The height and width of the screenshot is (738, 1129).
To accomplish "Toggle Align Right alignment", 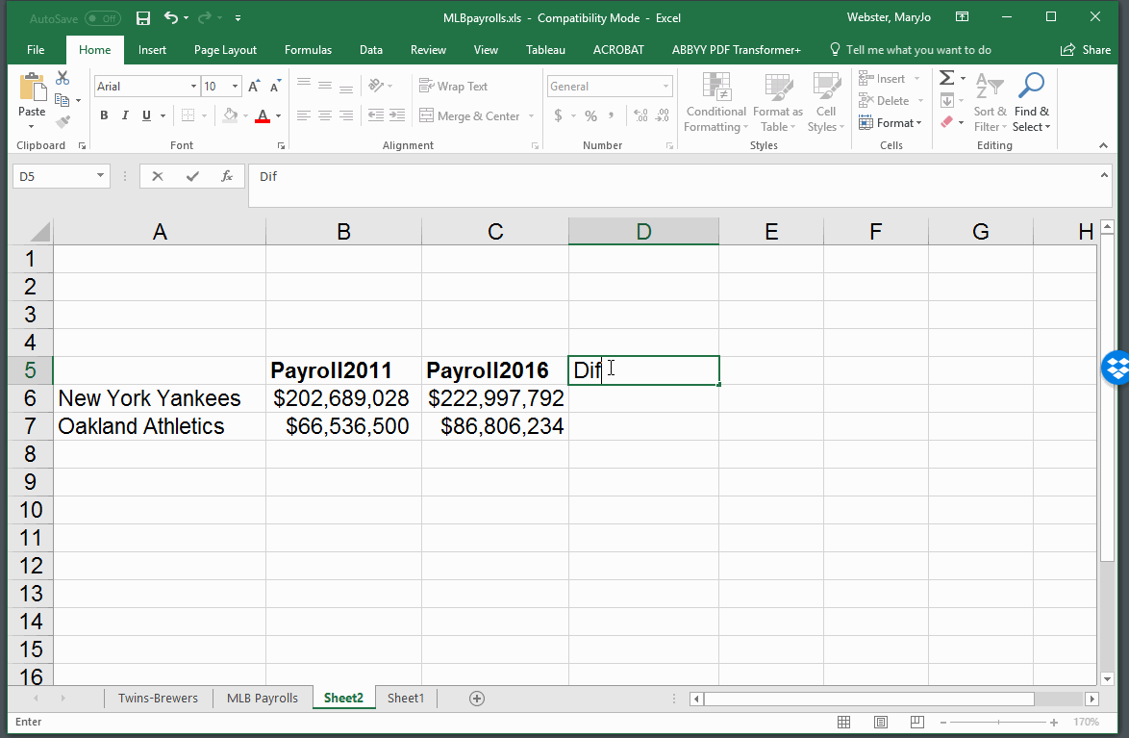I will pyautogui.click(x=346, y=115).
